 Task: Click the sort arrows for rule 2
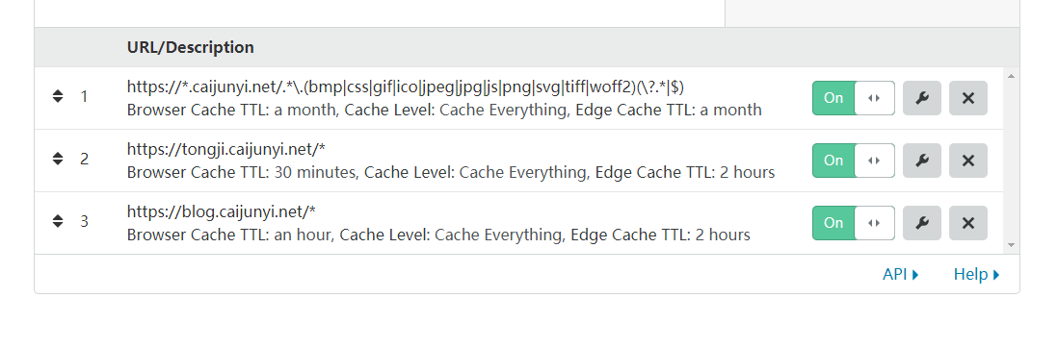58,159
